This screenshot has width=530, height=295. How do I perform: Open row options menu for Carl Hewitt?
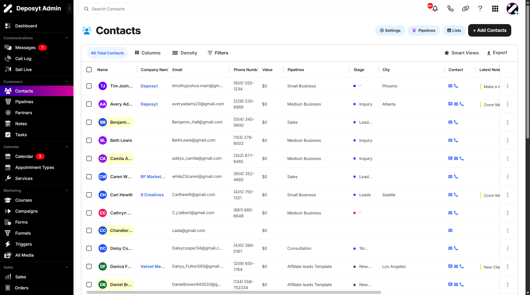[508, 195]
